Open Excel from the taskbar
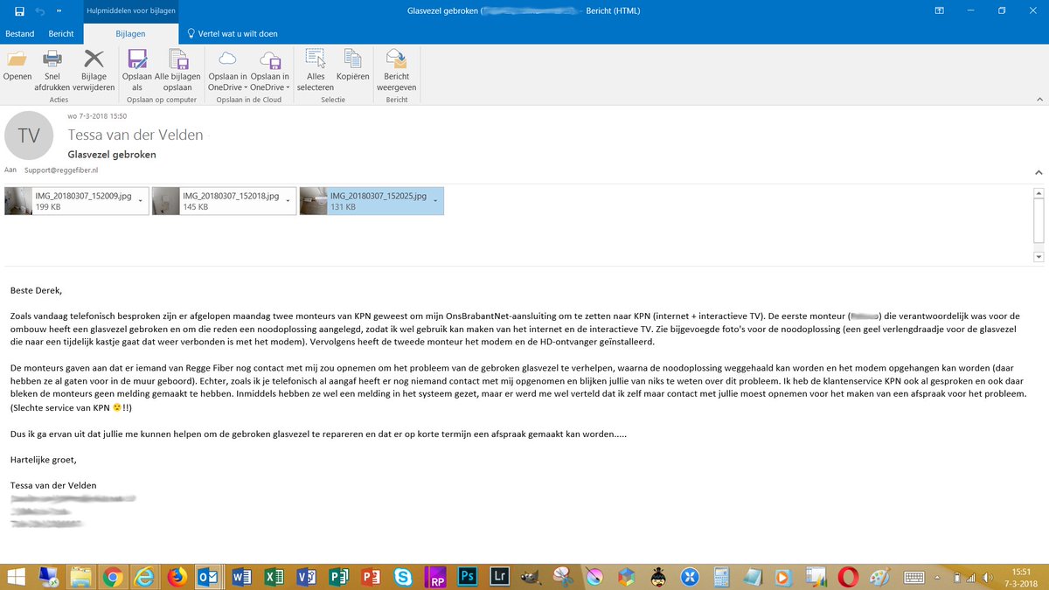Screen dimensions: 1049x590 (x=274, y=576)
